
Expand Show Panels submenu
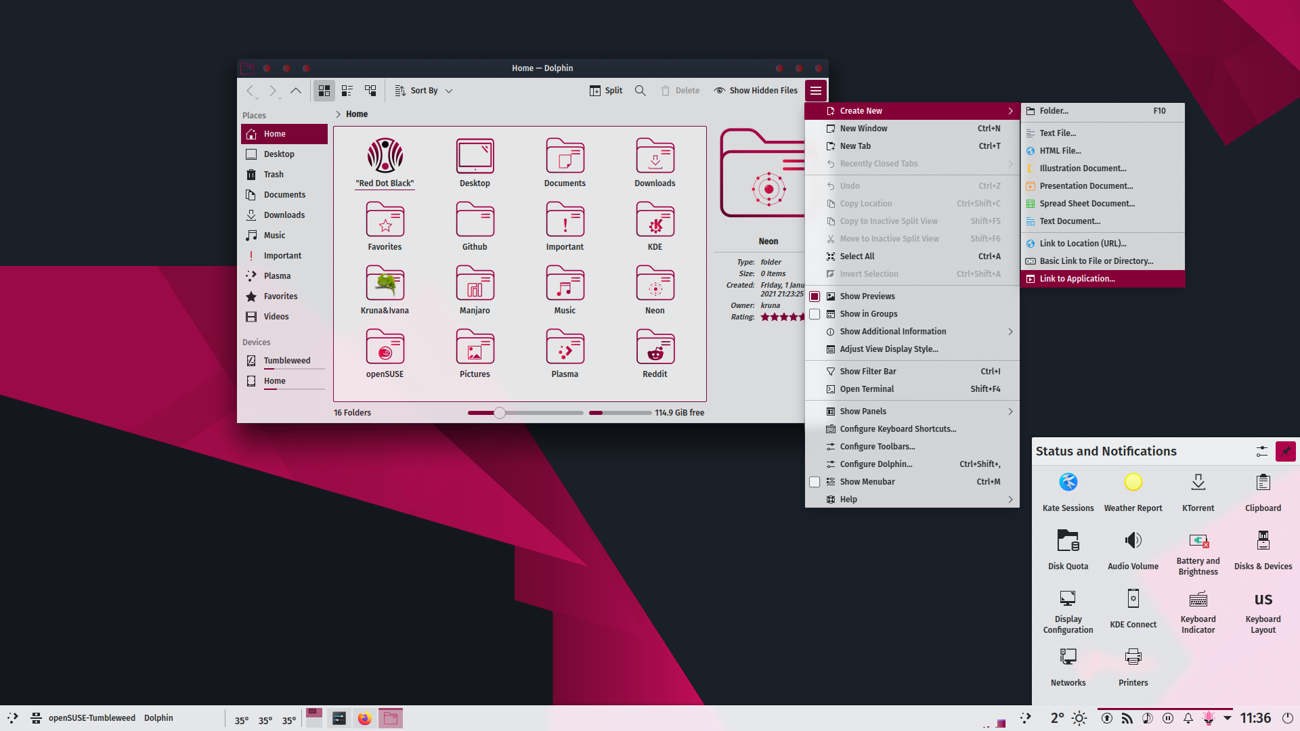pos(912,412)
